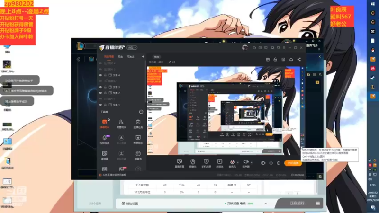Click the preview eye icon in bottom bar
379x213 pixels.
pyautogui.click(x=271, y=163)
